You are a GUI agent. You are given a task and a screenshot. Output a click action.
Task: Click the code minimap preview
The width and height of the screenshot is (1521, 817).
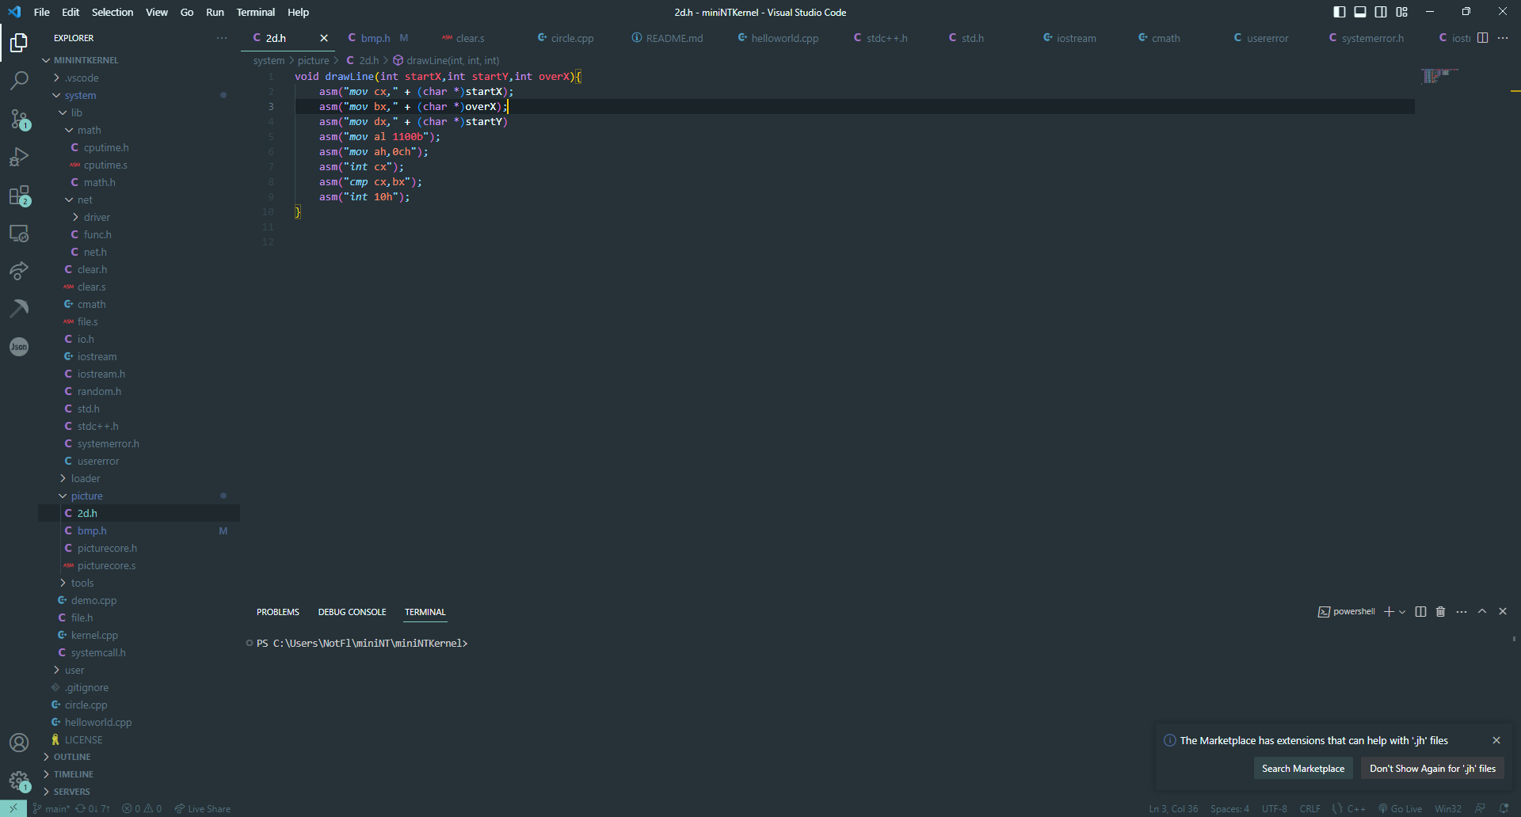point(1440,76)
